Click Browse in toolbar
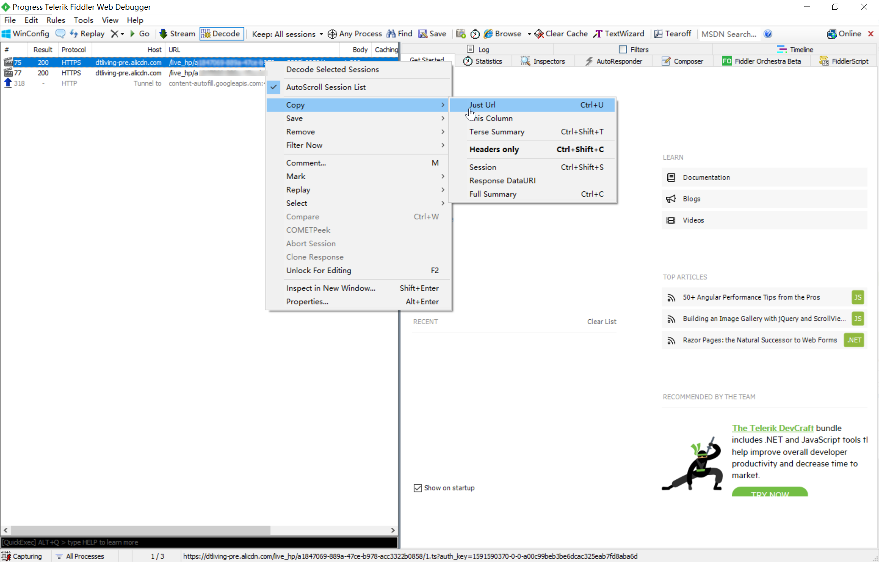The image size is (879, 562). (503, 34)
